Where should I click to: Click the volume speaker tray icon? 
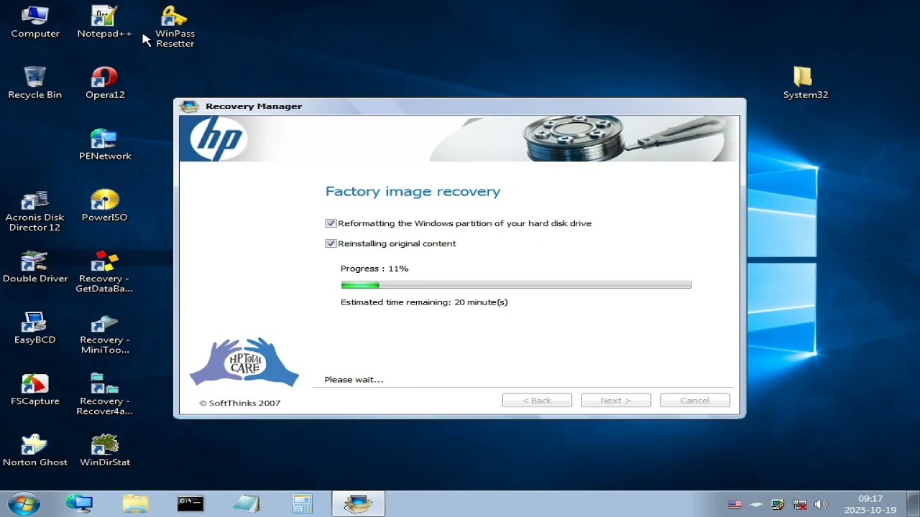coord(821,504)
